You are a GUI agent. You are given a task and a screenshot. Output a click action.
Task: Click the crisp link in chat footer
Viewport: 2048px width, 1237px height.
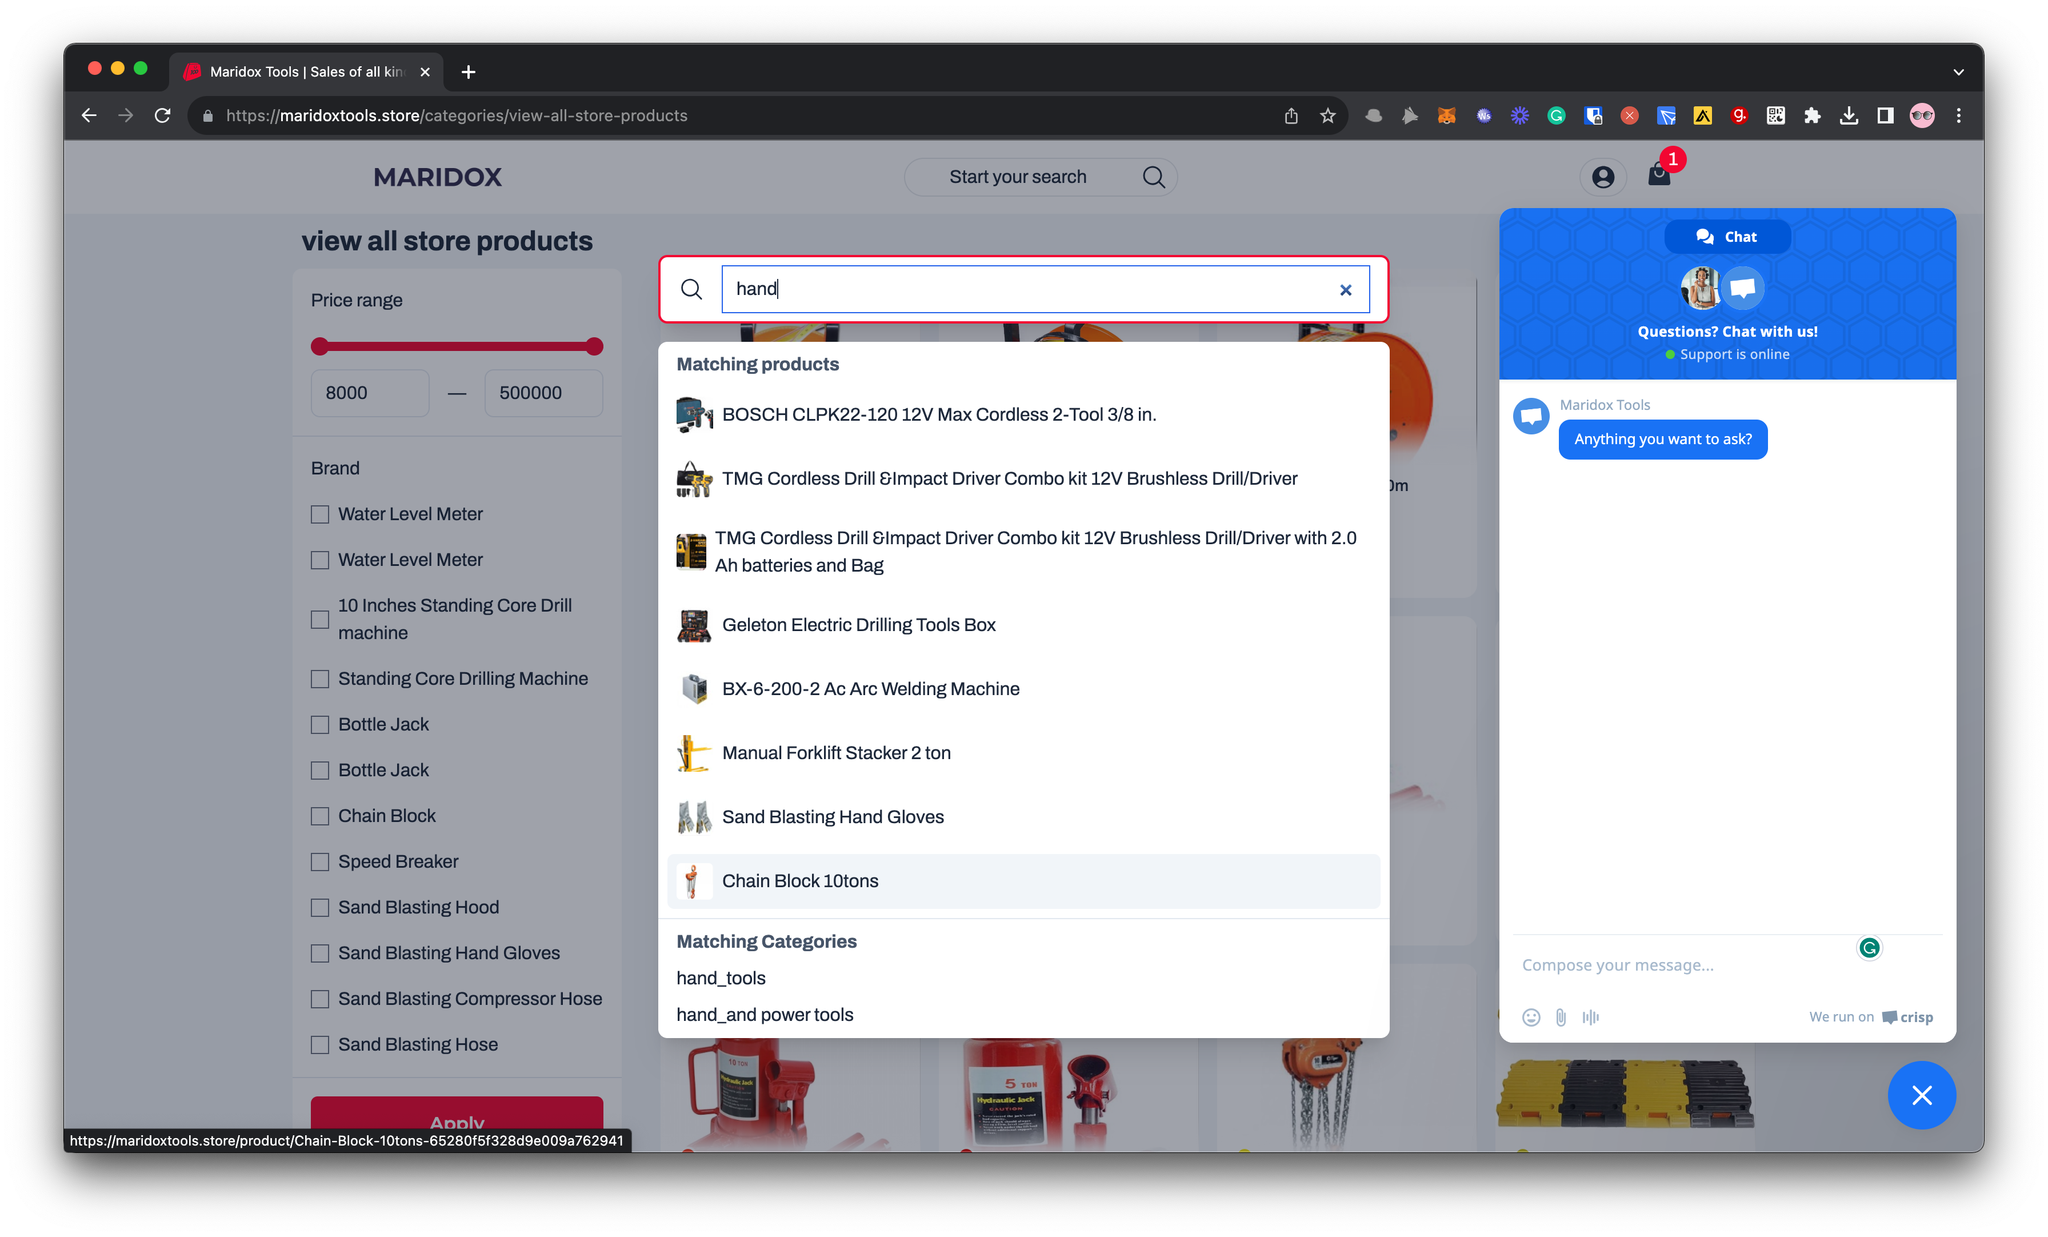tap(1907, 1017)
